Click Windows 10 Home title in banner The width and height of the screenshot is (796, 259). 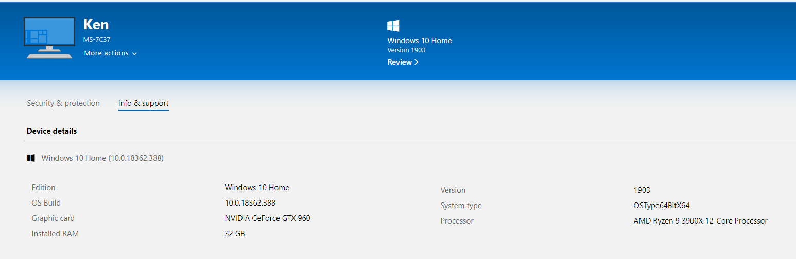[x=419, y=41]
